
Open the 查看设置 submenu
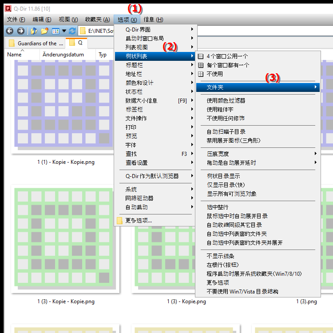[x=155, y=163]
